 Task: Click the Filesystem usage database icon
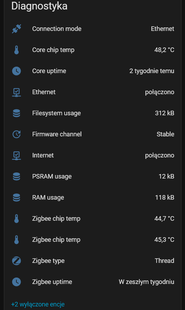pos(16,113)
